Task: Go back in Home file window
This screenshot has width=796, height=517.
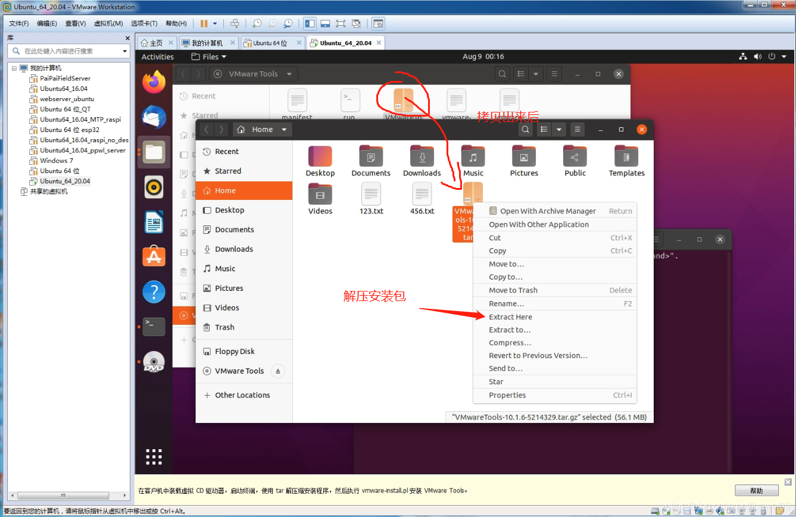Action: (206, 130)
